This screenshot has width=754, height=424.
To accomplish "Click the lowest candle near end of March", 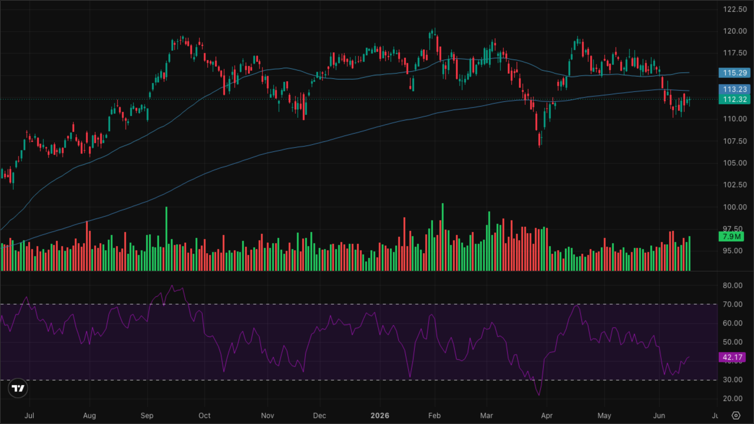I will coord(539,140).
